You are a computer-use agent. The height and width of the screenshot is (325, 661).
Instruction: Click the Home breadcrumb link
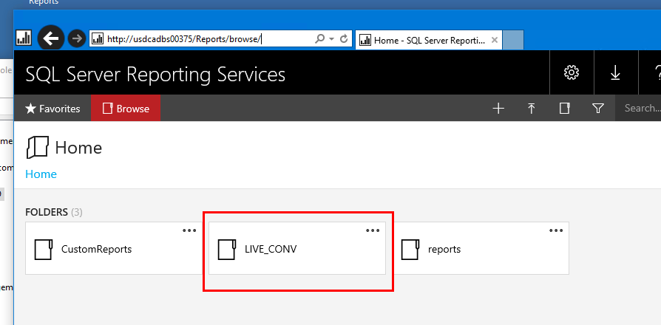(41, 174)
